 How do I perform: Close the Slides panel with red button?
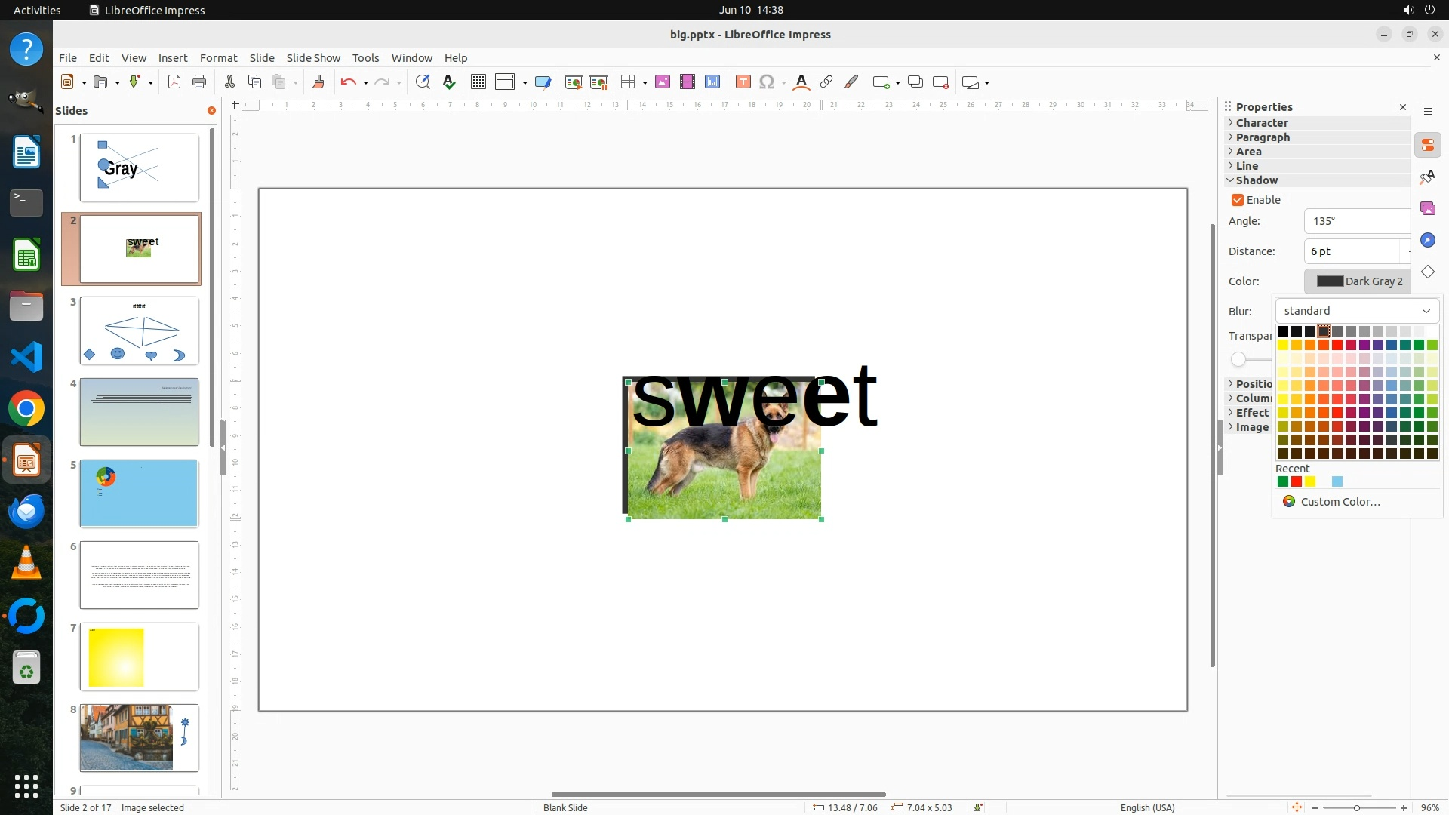click(211, 111)
